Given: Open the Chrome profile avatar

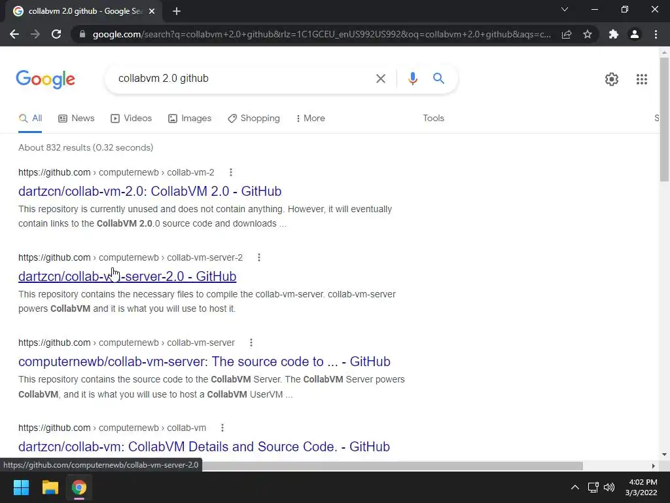Looking at the screenshot, I should (x=635, y=34).
